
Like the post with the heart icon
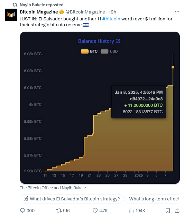click(x=95, y=211)
